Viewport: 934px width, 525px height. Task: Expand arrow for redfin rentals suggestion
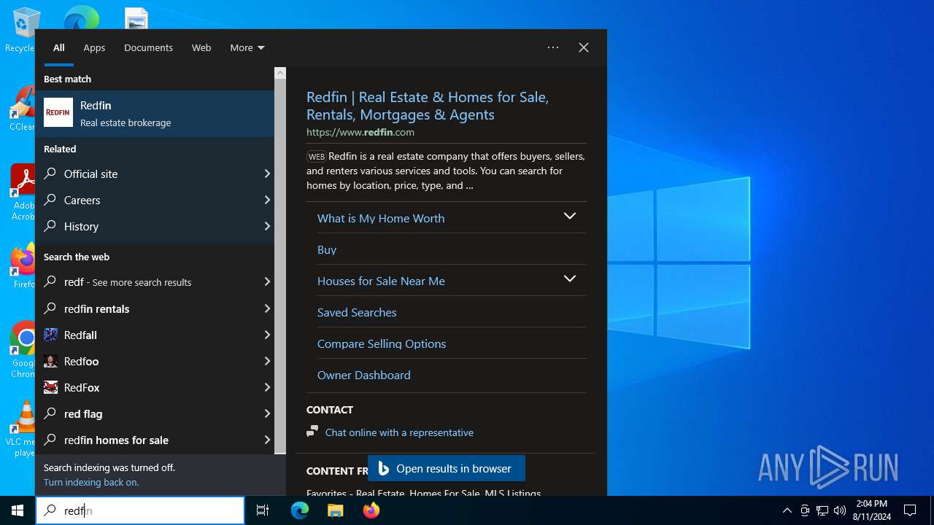click(267, 308)
